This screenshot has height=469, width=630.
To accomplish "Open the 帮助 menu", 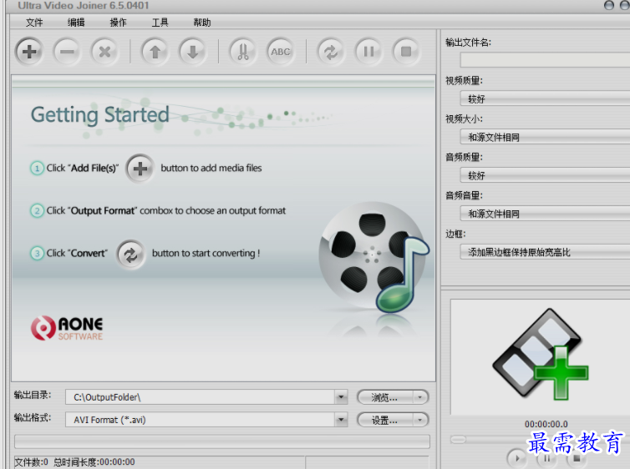I will [201, 23].
